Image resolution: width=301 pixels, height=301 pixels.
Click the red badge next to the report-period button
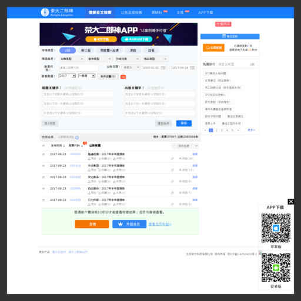coord(123,77)
